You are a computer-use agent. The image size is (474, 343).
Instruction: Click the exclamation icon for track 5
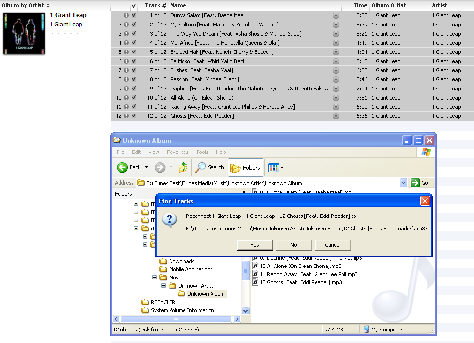pyautogui.click(x=126, y=52)
